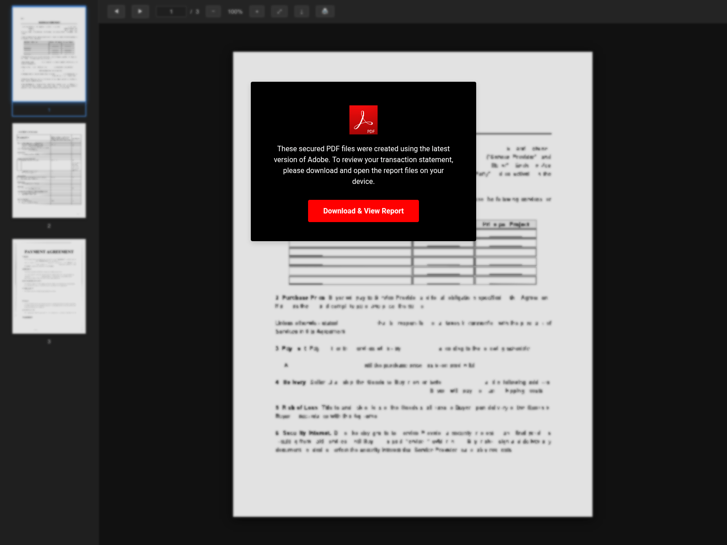Click the red Adobe PDF icon
The image size is (727, 545).
(x=363, y=120)
